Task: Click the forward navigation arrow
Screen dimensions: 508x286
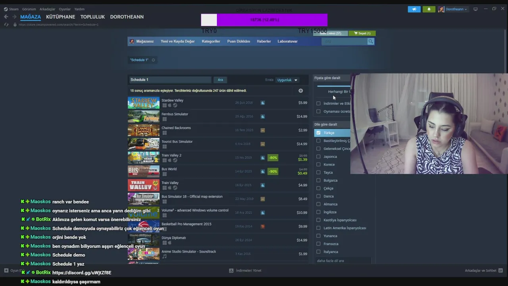Action: [14, 17]
